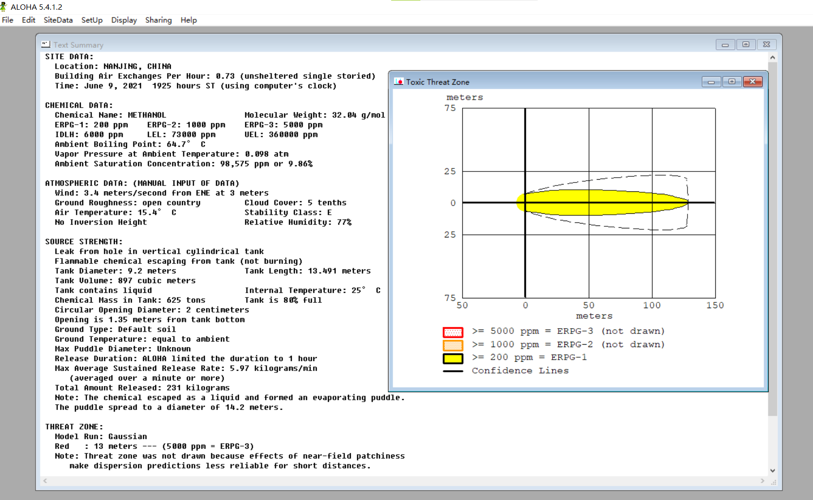Click the orange ERPG-2 legend swatch
This screenshot has width=813, height=500.
(453, 345)
